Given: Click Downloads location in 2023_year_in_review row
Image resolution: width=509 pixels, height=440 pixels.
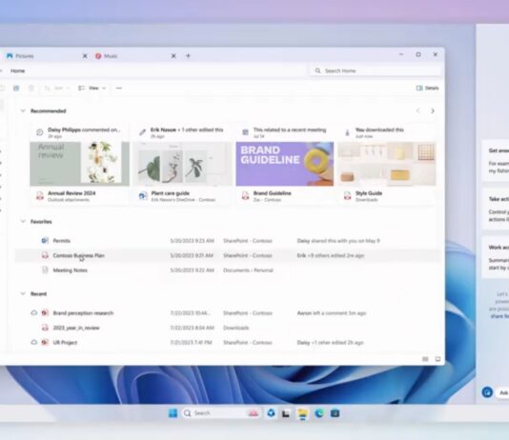Looking at the screenshot, I should 236,328.
